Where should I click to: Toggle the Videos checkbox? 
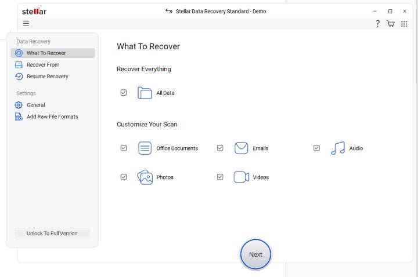[220, 177]
